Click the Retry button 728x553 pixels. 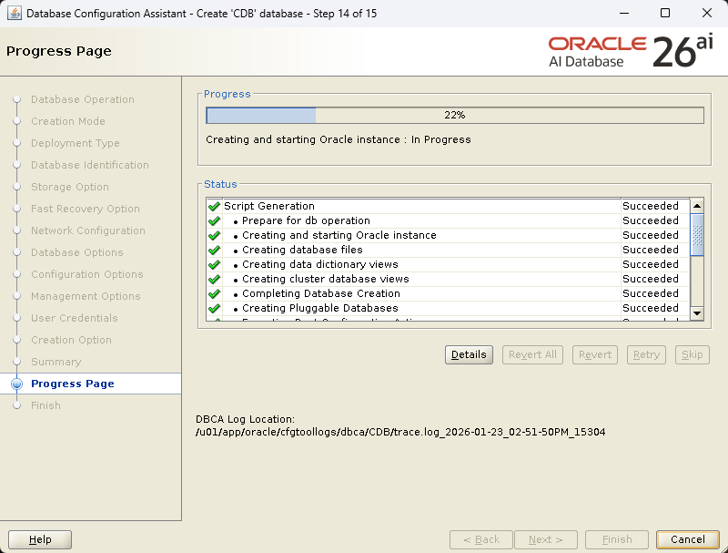pos(646,354)
